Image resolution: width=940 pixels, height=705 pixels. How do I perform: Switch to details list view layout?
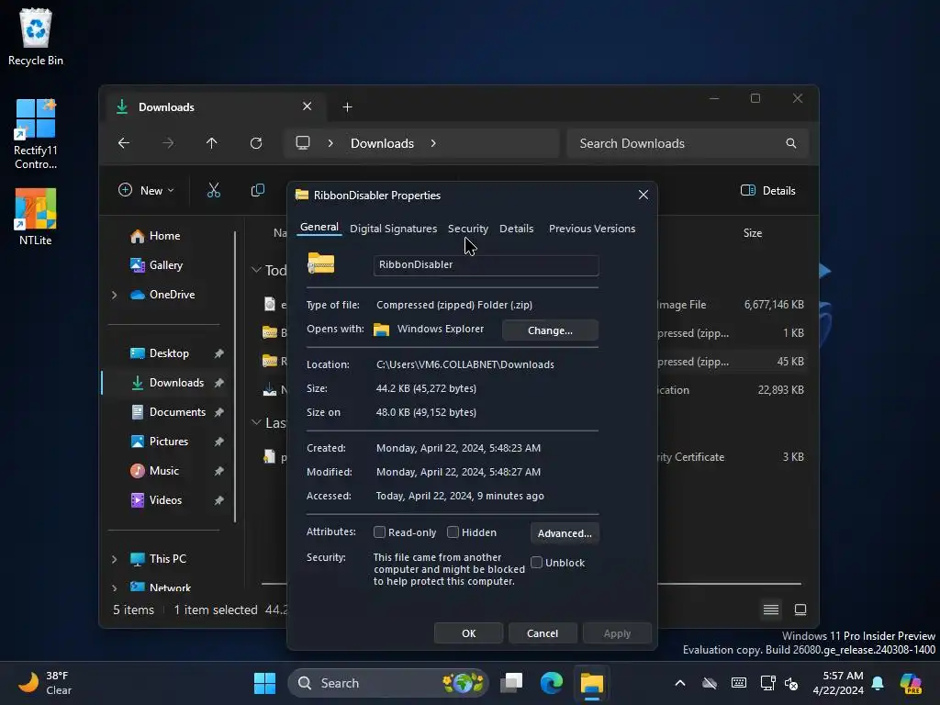771,610
